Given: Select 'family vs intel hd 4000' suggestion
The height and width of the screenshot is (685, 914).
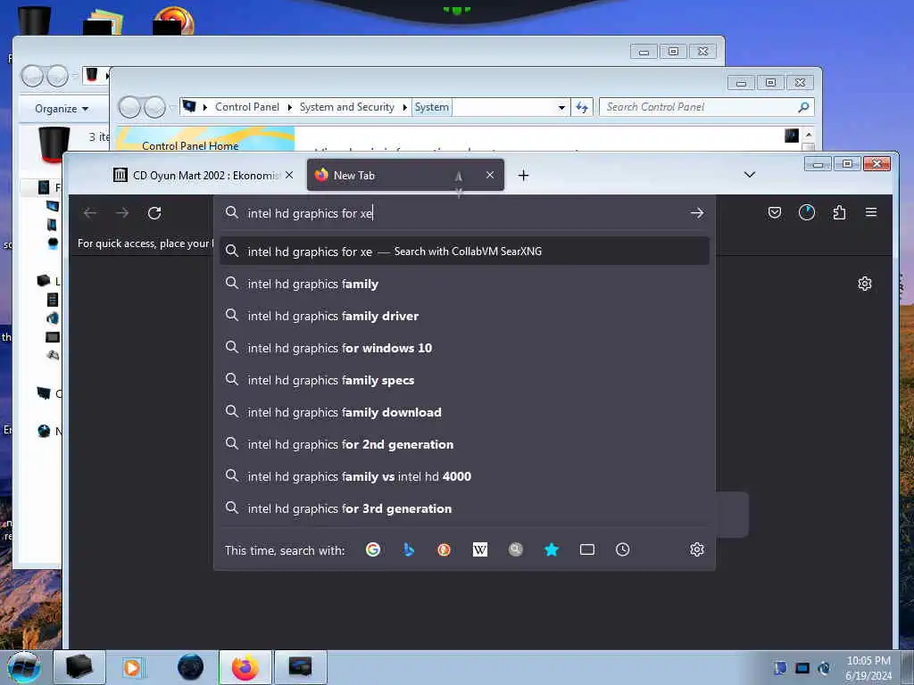Looking at the screenshot, I should click(x=464, y=476).
